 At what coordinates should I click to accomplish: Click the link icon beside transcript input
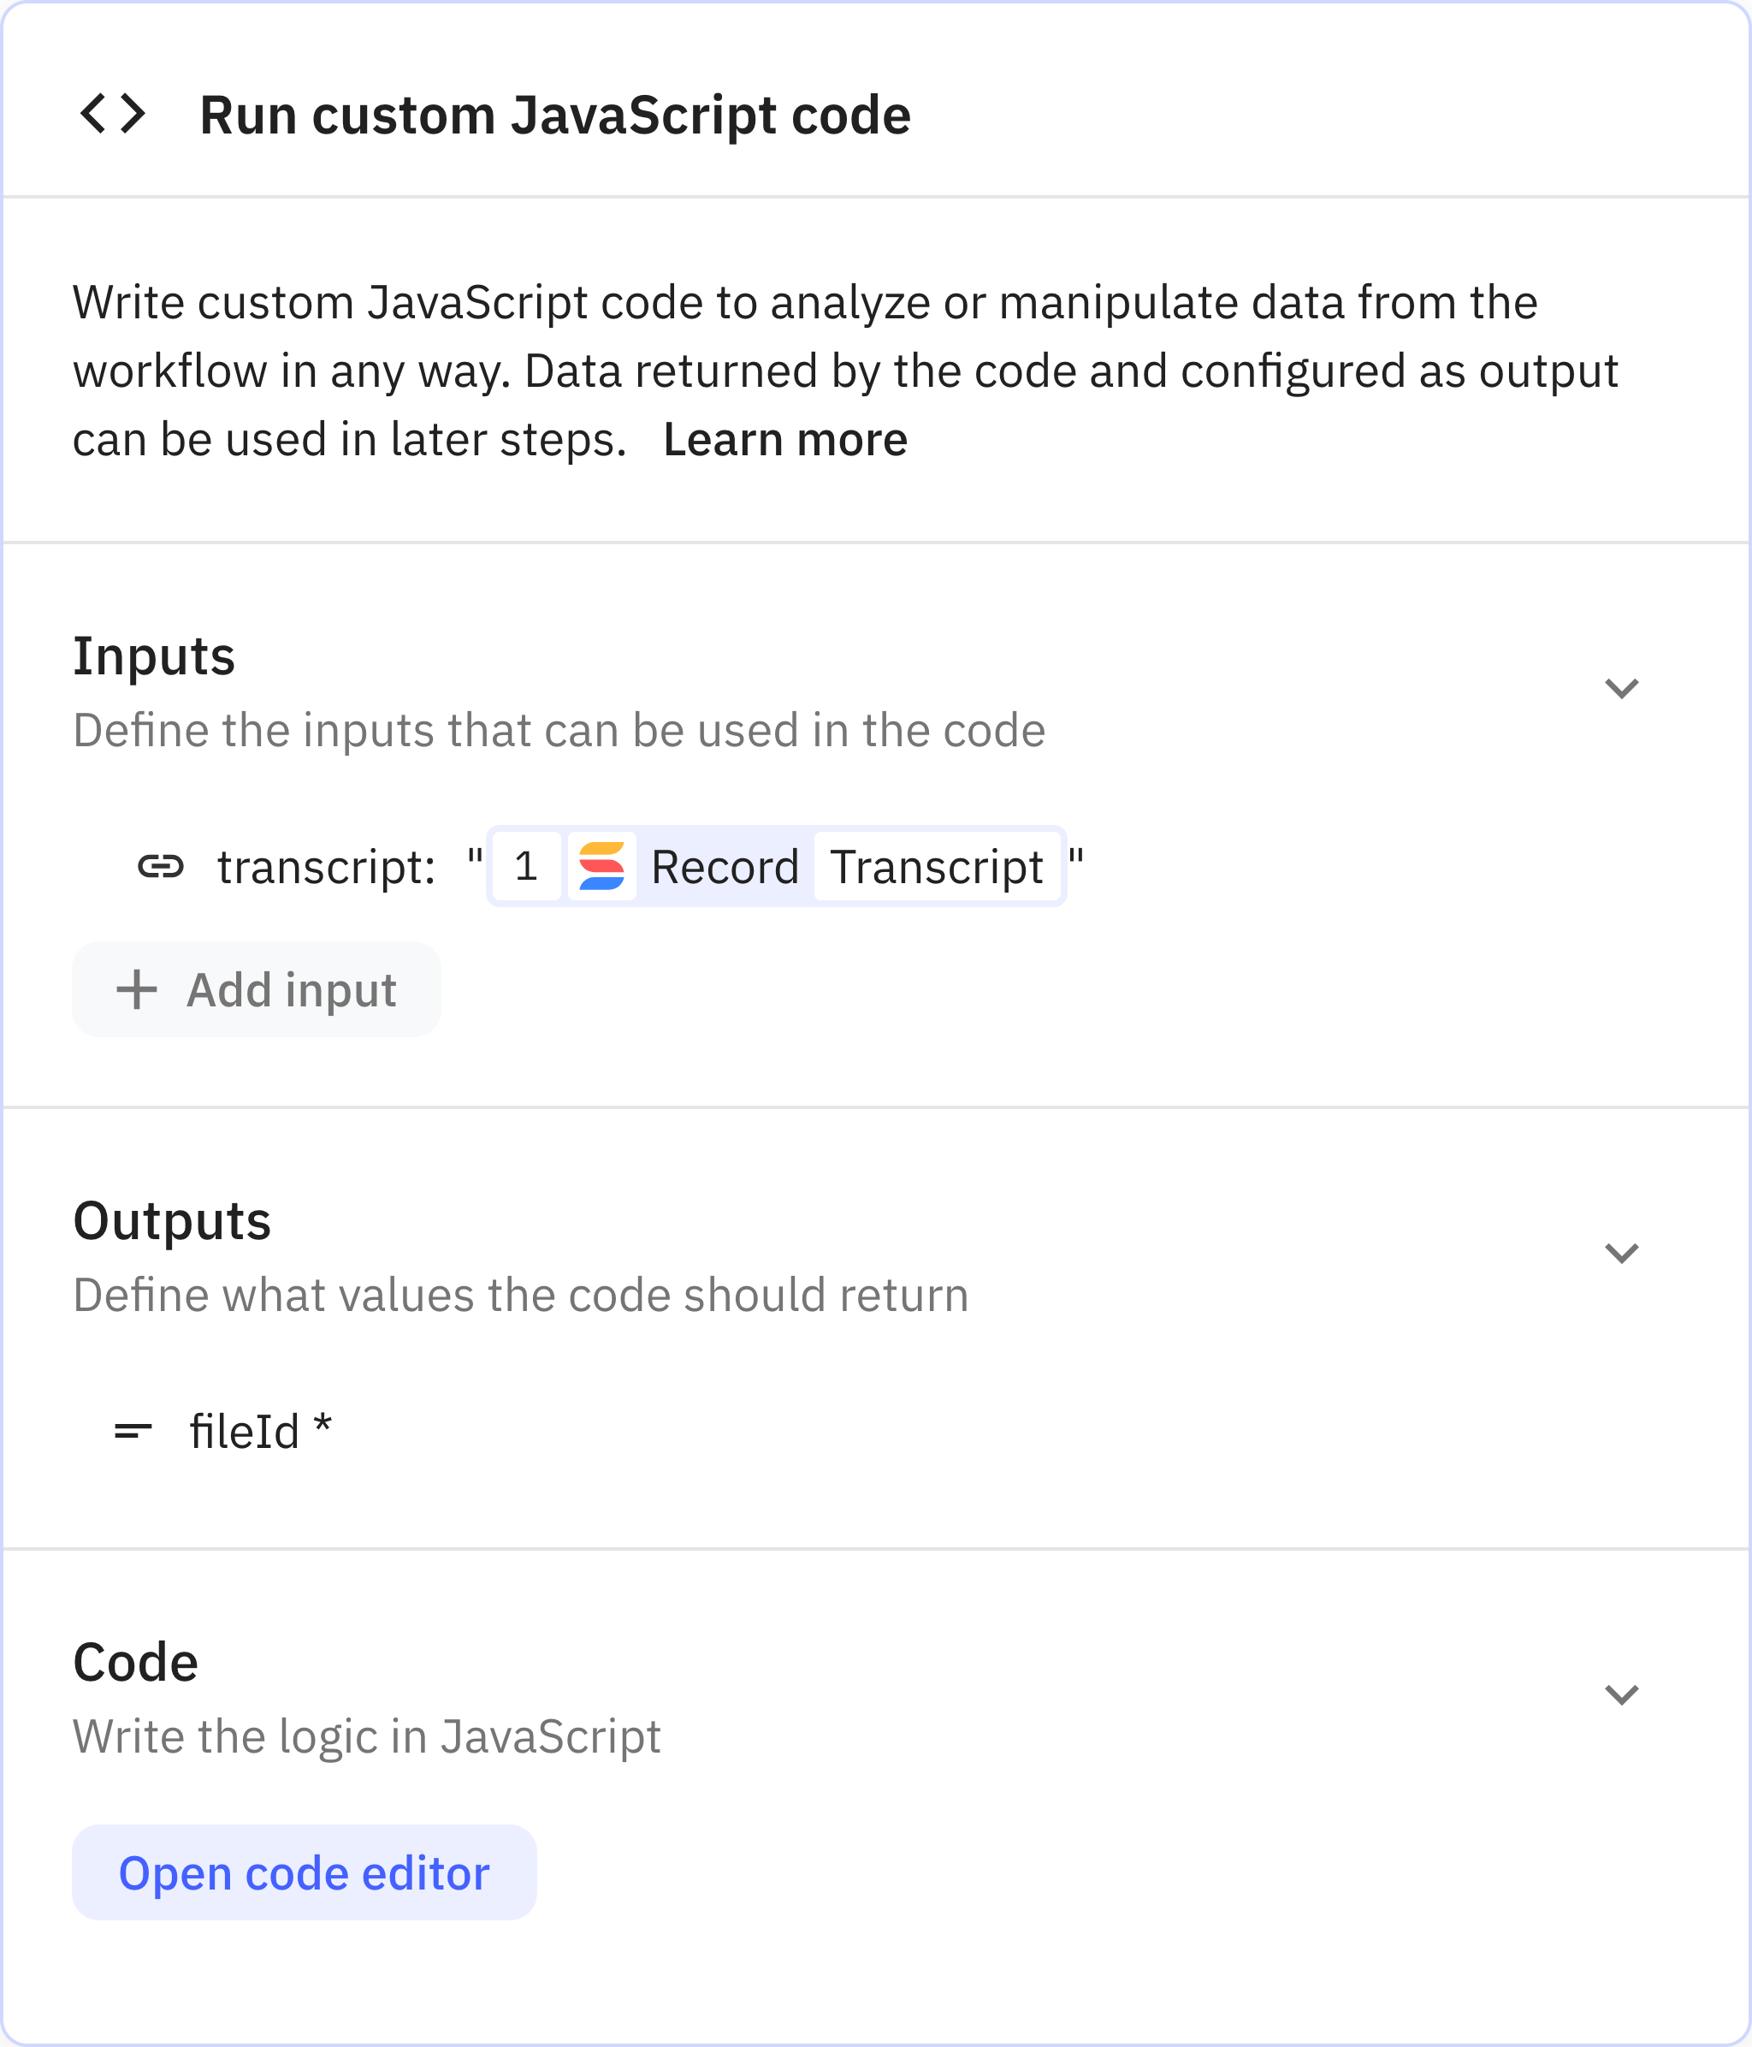161,868
